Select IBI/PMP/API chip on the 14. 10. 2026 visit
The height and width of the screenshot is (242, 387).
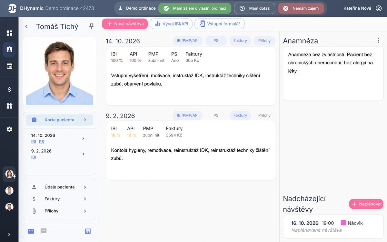[x=188, y=41]
